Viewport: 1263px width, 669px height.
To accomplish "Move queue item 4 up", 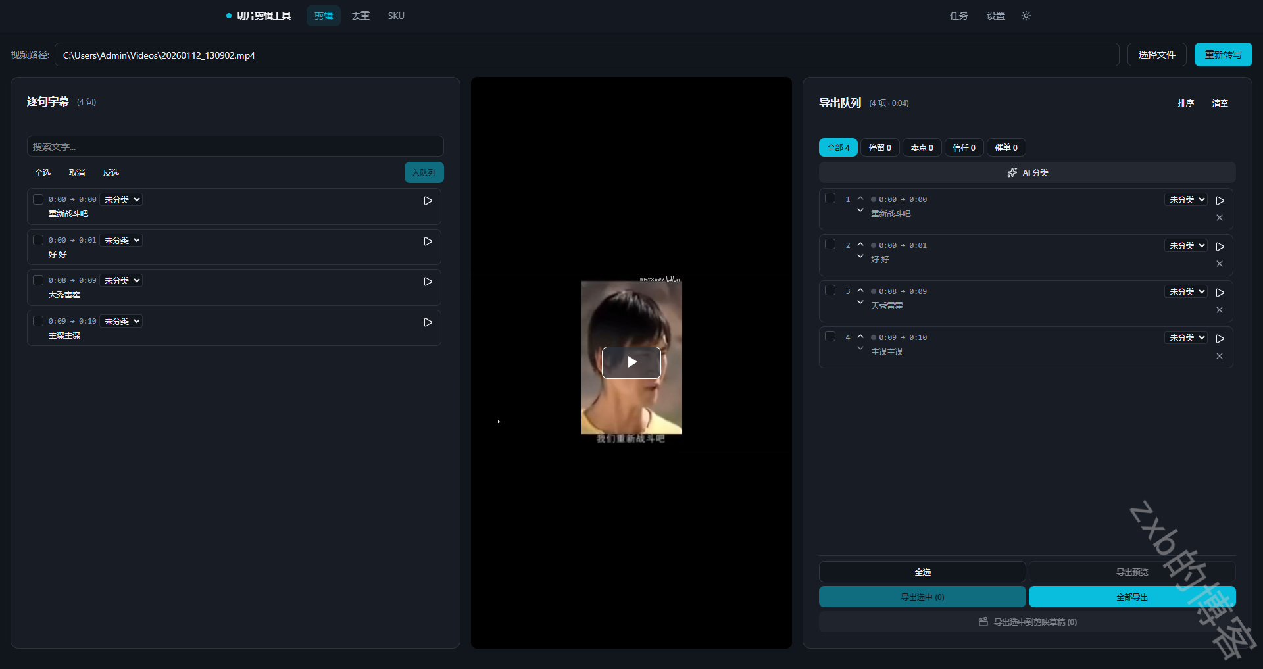I will [860, 336].
